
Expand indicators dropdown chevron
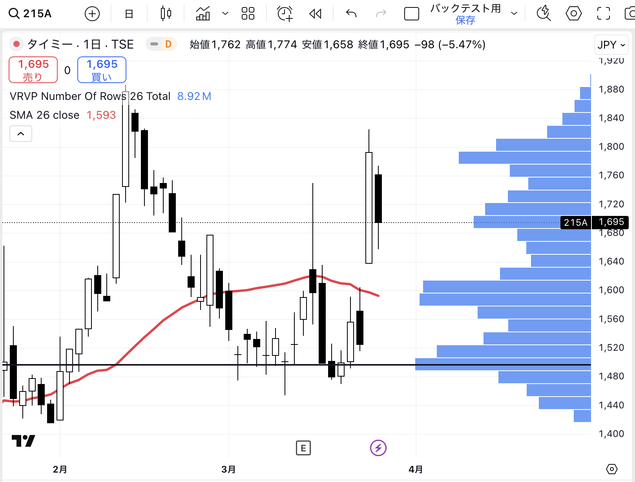tap(225, 14)
